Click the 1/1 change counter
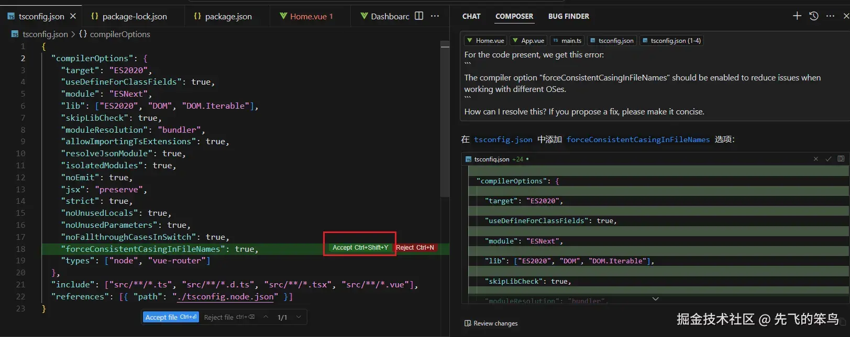The height and width of the screenshot is (337, 850). click(x=282, y=317)
